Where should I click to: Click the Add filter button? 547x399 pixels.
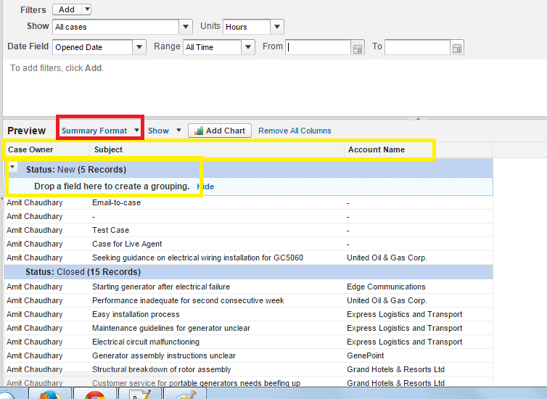point(66,9)
